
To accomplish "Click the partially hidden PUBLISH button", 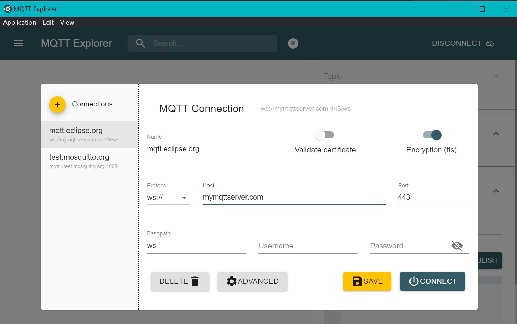I will point(490,260).
